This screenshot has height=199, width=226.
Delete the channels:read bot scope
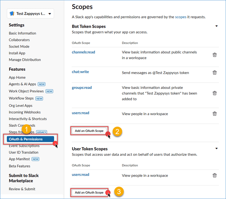point(215,55)
